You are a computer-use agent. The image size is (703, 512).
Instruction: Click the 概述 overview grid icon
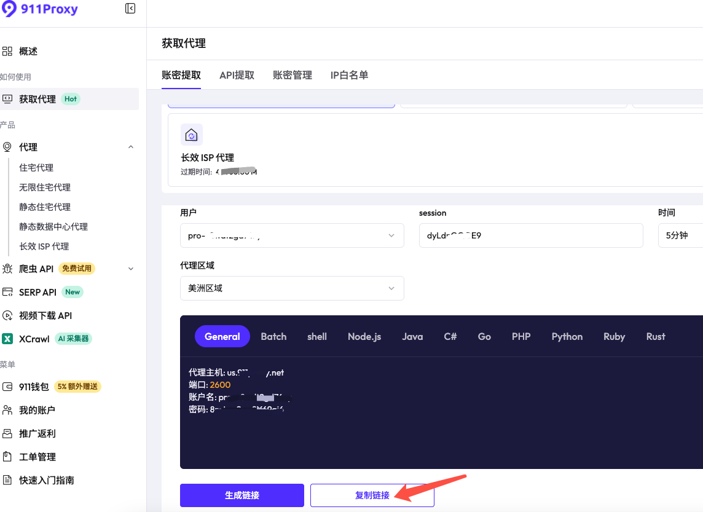point(7,51)
